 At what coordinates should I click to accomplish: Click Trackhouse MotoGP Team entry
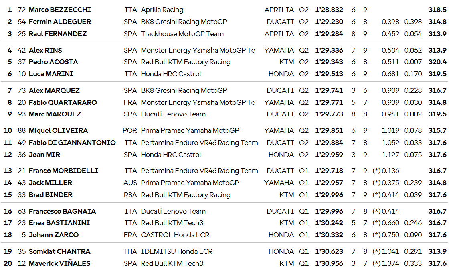[182, 34]
